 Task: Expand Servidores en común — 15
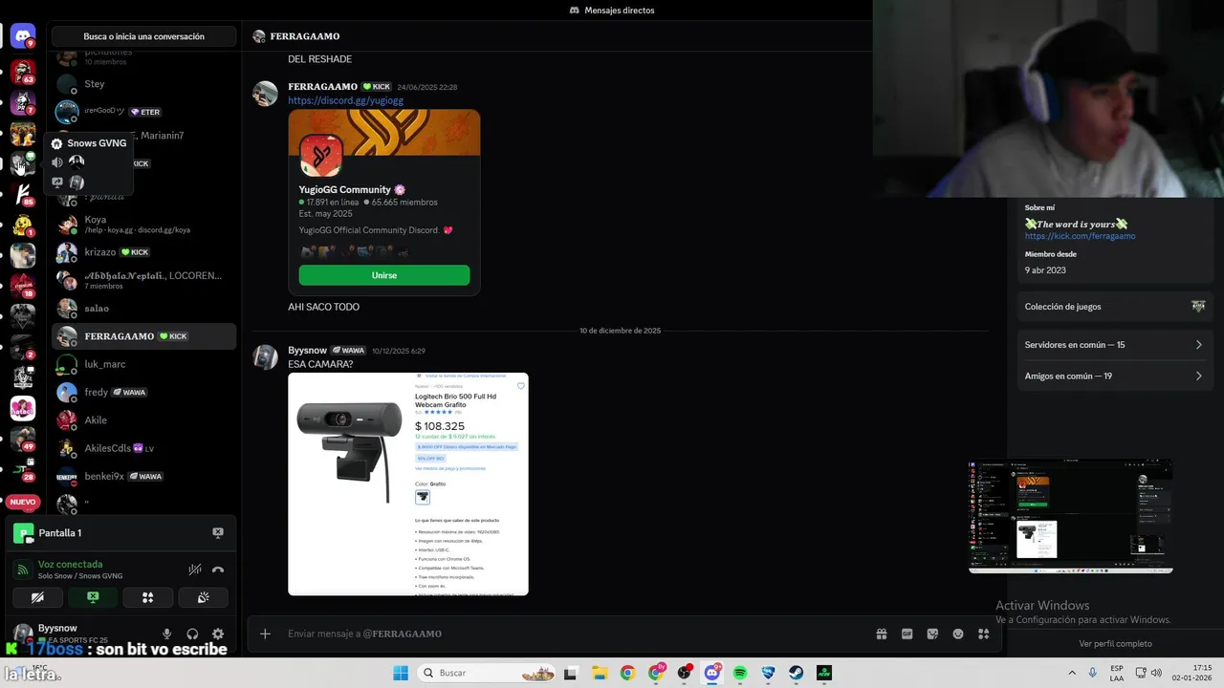pyautogui.click(x=1113, y=345)
